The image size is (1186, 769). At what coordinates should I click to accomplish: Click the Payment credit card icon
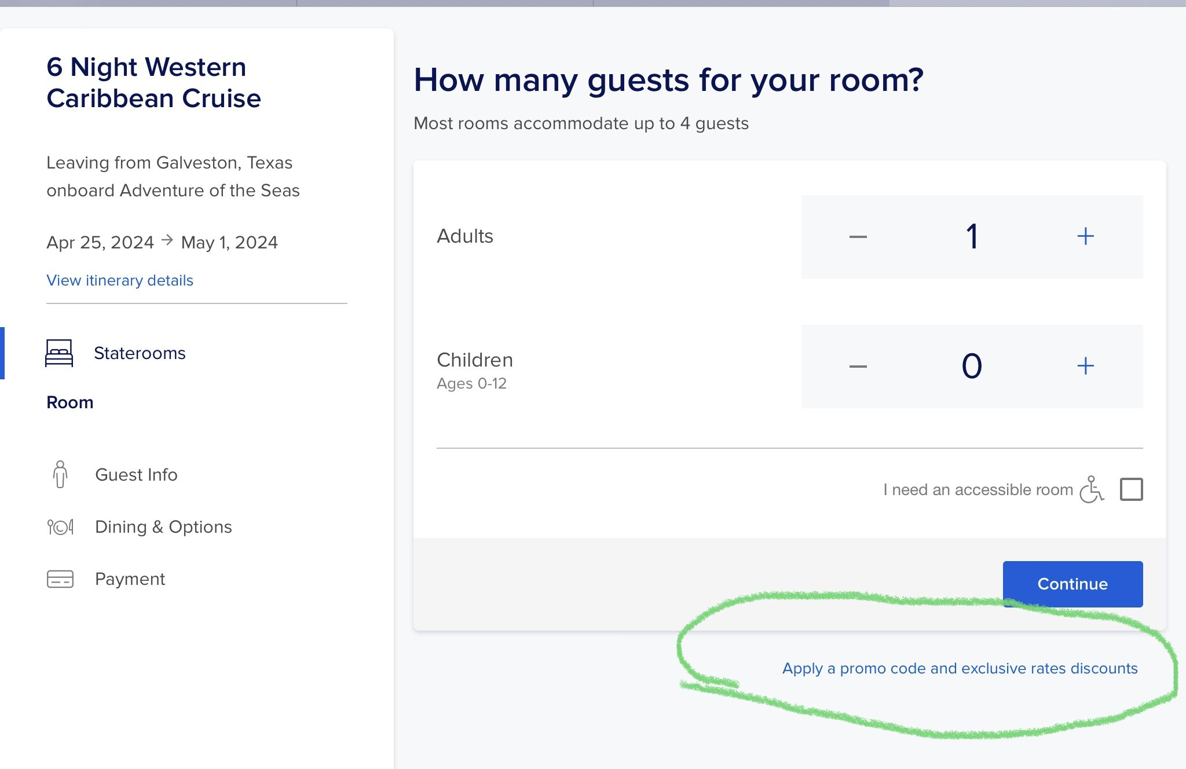[x=60, y=579]
